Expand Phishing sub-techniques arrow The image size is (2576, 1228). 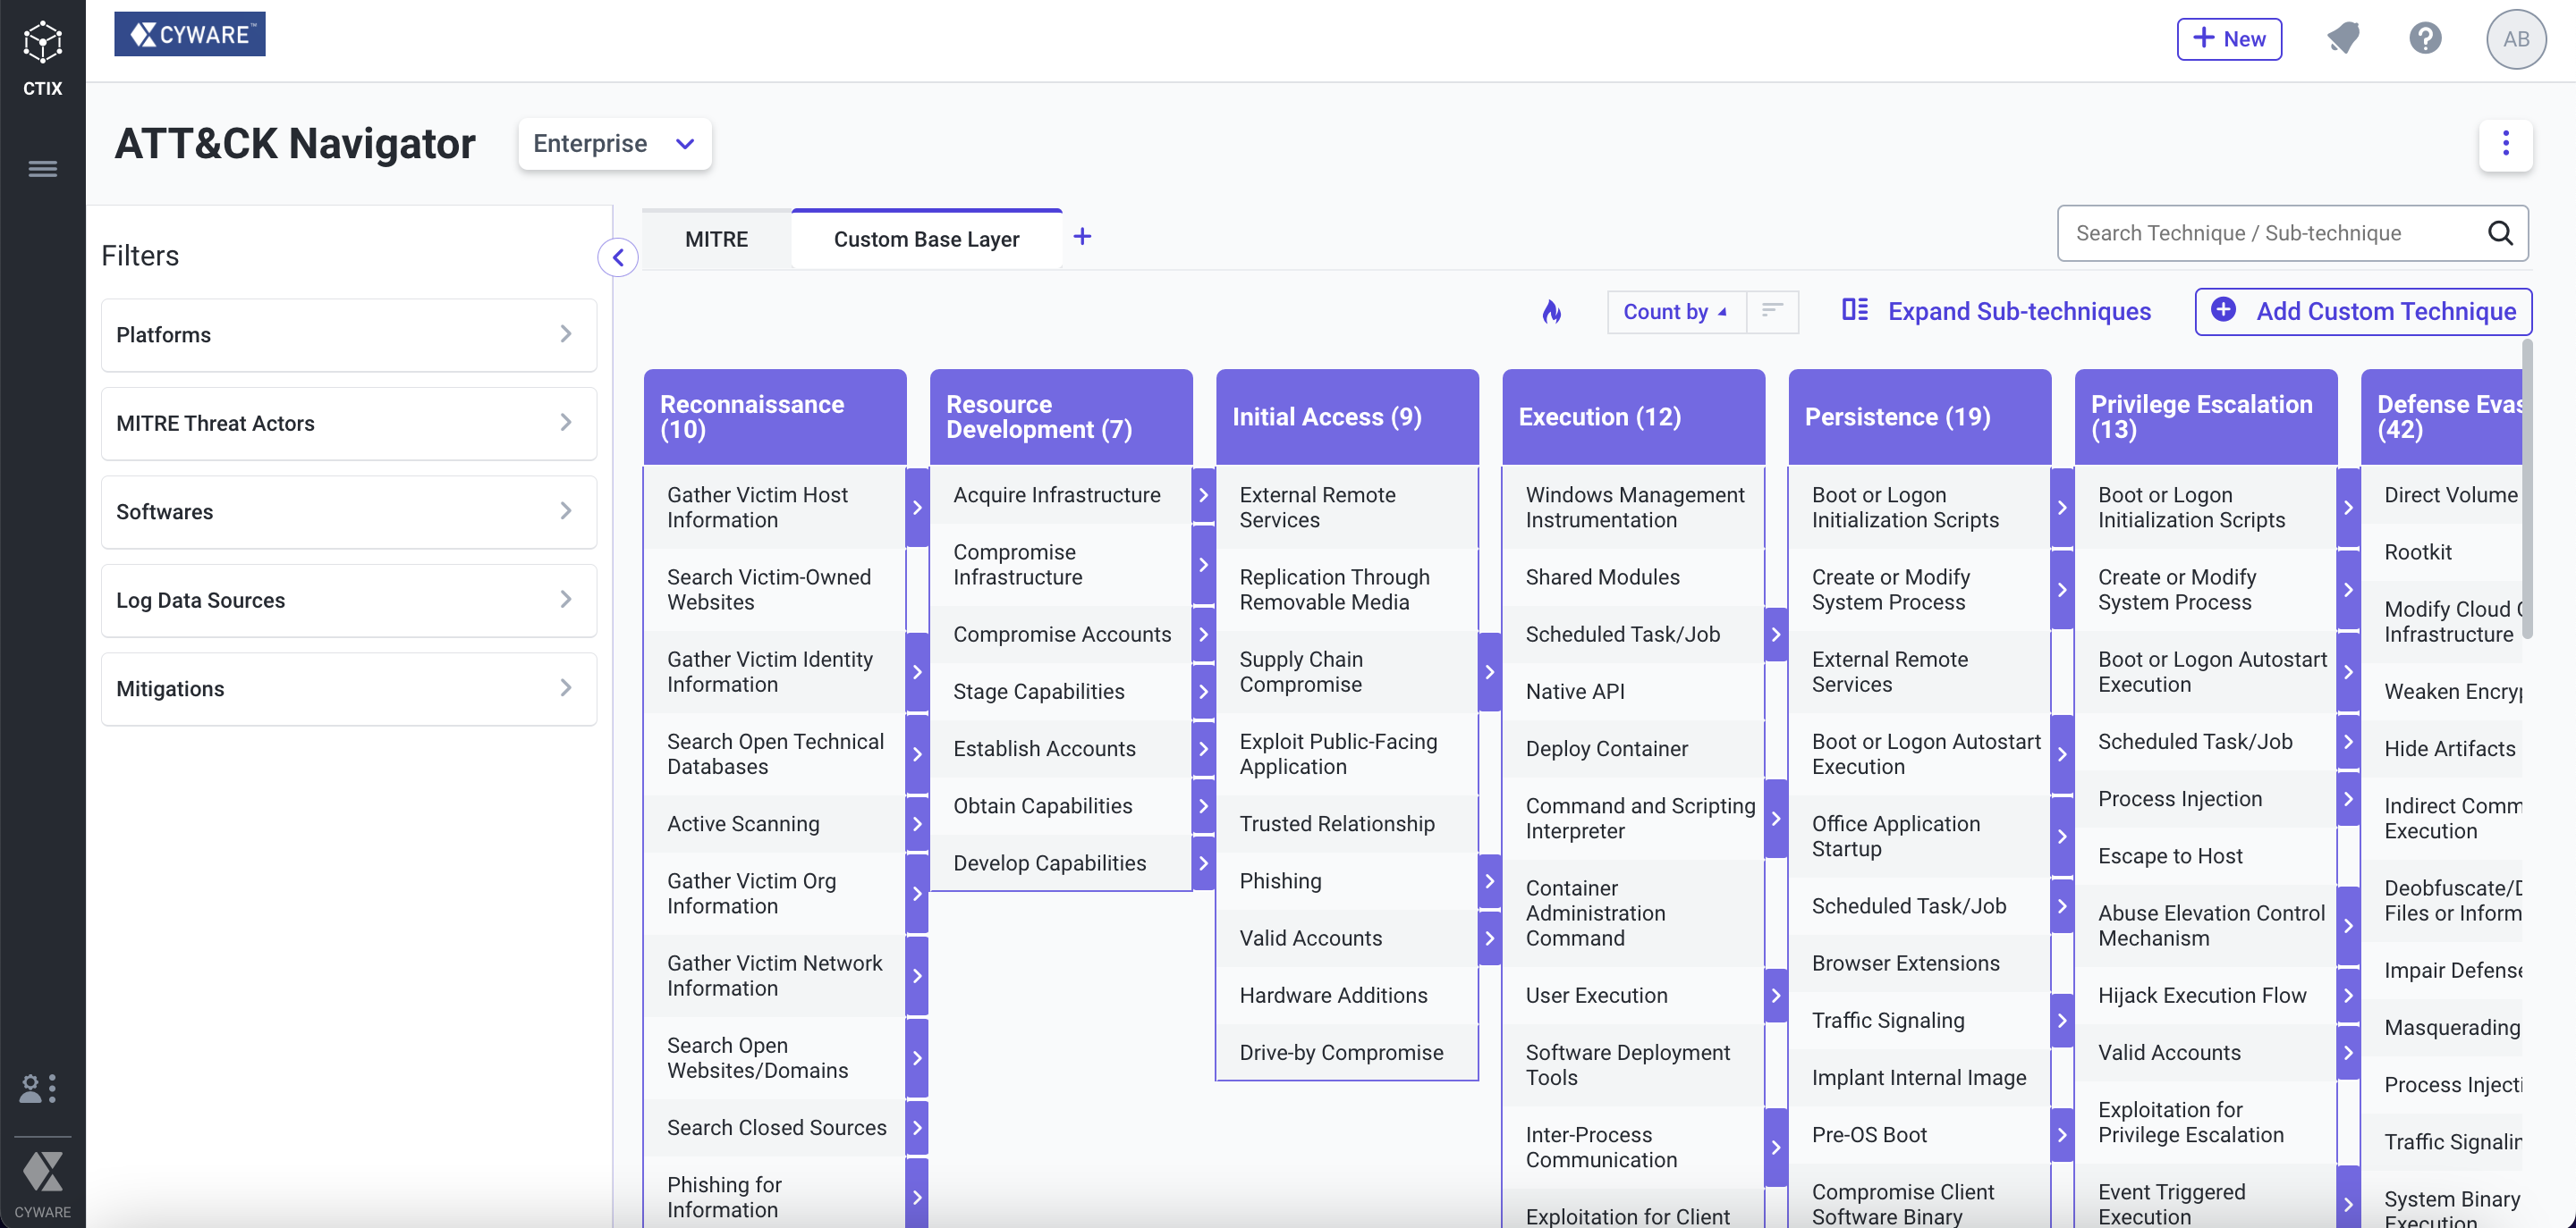pos(1489,881)
